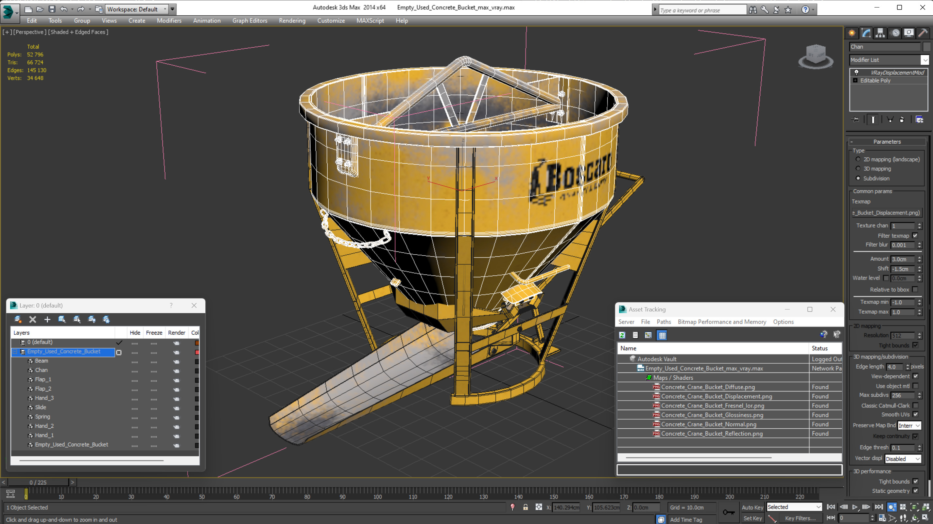Image resolution: width=933 pixels, height=524 pixels.
Task: Toggle Smooth UVs checkbox
Action: point(915,414)
